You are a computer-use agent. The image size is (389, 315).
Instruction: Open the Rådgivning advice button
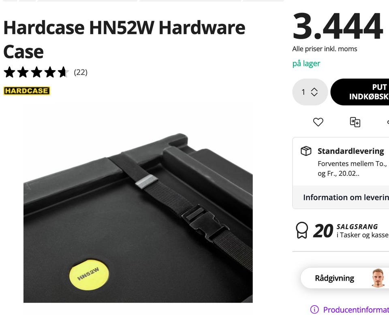pyautogui.click(x=345, y=278)
